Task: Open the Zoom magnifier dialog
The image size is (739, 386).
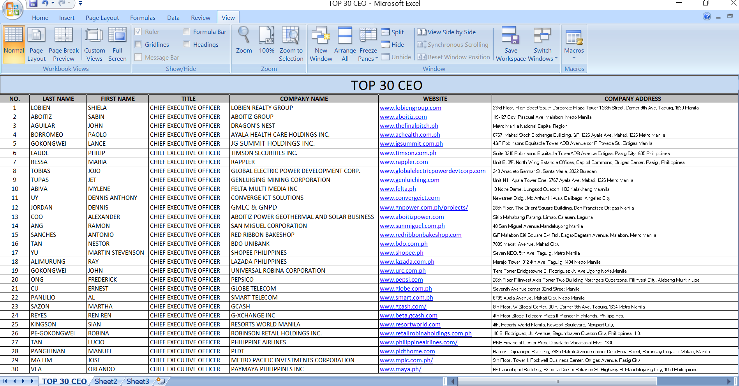Action: click(x=244, y=40)
